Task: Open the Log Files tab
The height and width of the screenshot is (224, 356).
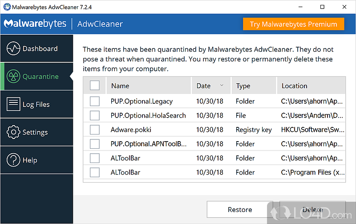Action: pyautogui.click(x=36, y=104)
